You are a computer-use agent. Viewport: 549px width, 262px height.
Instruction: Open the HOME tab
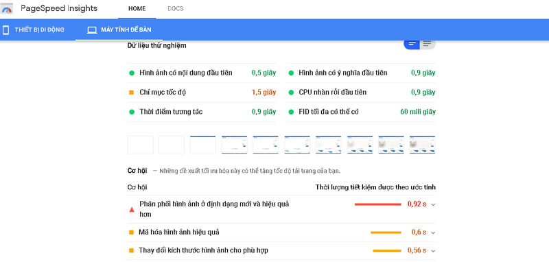(137, 9)
